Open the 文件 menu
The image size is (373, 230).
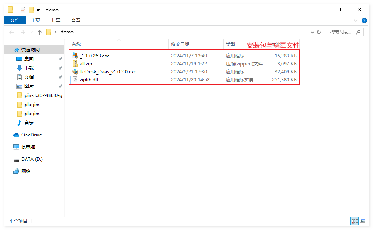(x=15, y=20)
